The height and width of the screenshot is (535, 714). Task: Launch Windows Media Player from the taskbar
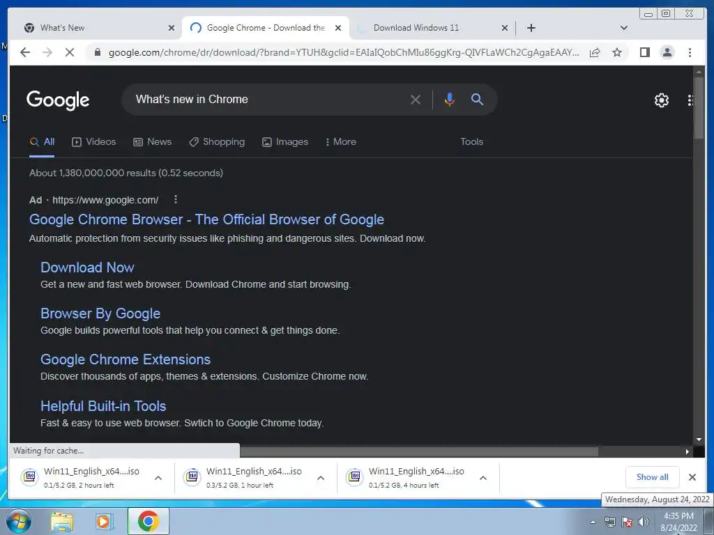(x=105, y=521)
